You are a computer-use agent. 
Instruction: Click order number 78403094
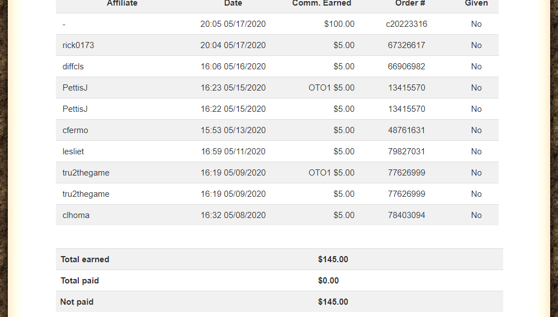[406, 215]
